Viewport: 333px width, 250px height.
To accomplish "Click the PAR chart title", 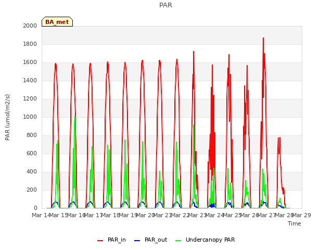I will tap(165, 5).
